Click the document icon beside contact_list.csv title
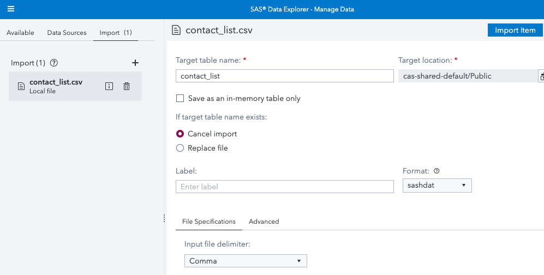The width and height of the screenshot is (544, 275). (176, 30)
